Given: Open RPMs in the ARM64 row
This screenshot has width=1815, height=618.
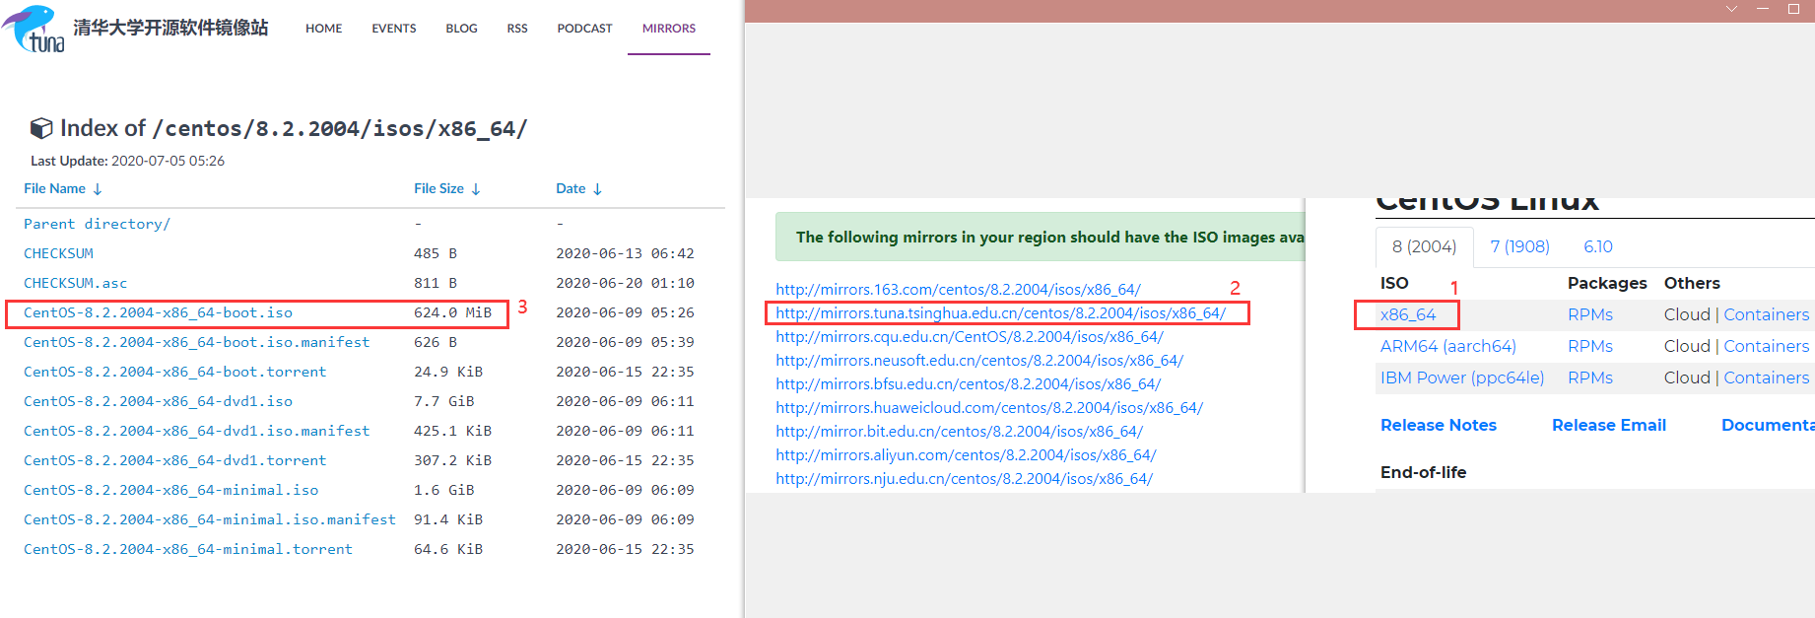Looking at the screenshot, I should [1590, 347].
